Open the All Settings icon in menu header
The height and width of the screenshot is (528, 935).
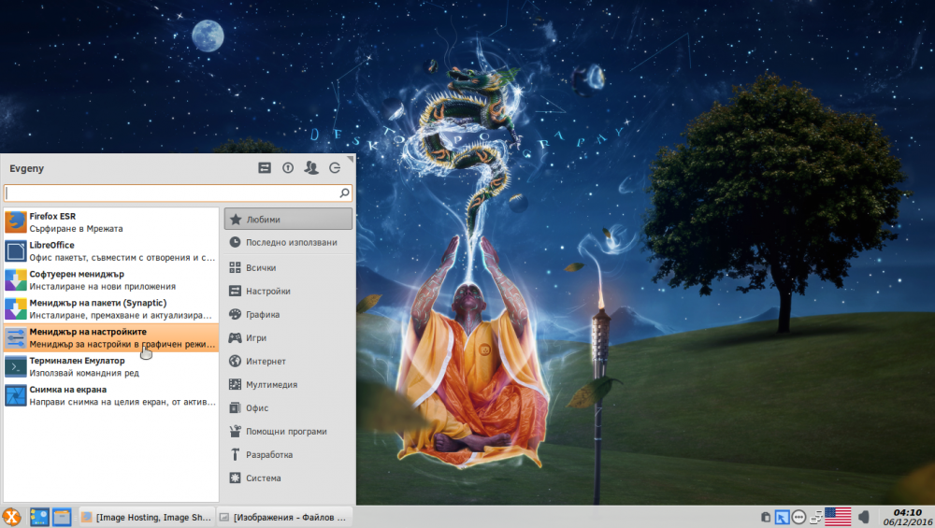coord(265,168)
